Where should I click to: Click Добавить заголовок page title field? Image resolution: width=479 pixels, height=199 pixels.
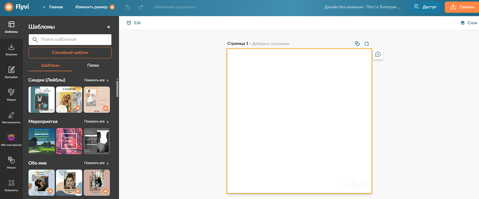pyautogui.click(x=271, y=44)
